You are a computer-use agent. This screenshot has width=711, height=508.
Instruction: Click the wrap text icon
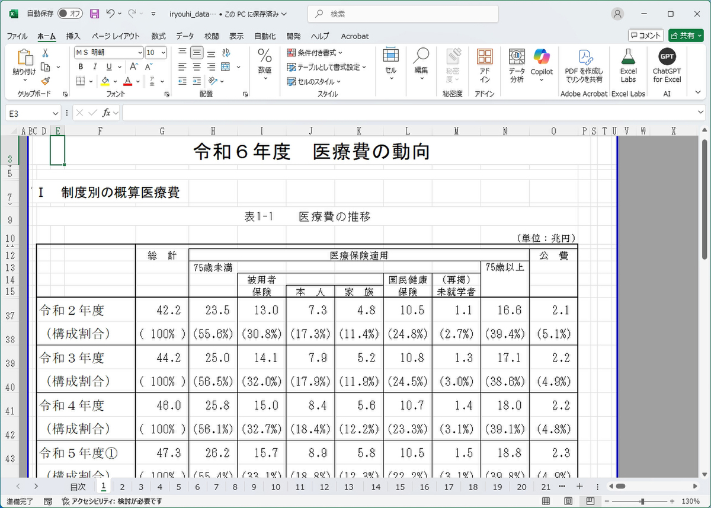226,53
